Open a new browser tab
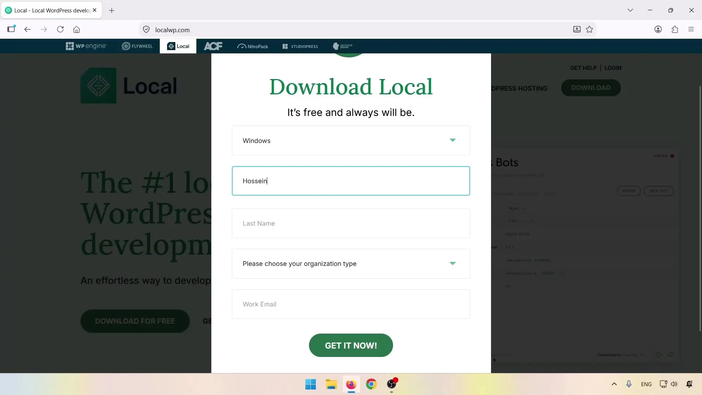Viewport: 702px width, 395px height. pos(112,11)
